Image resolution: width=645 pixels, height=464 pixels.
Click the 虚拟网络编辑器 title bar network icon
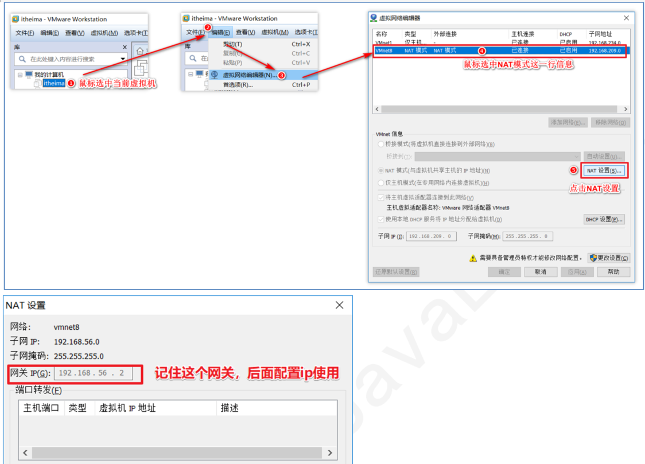coord(374,18)
